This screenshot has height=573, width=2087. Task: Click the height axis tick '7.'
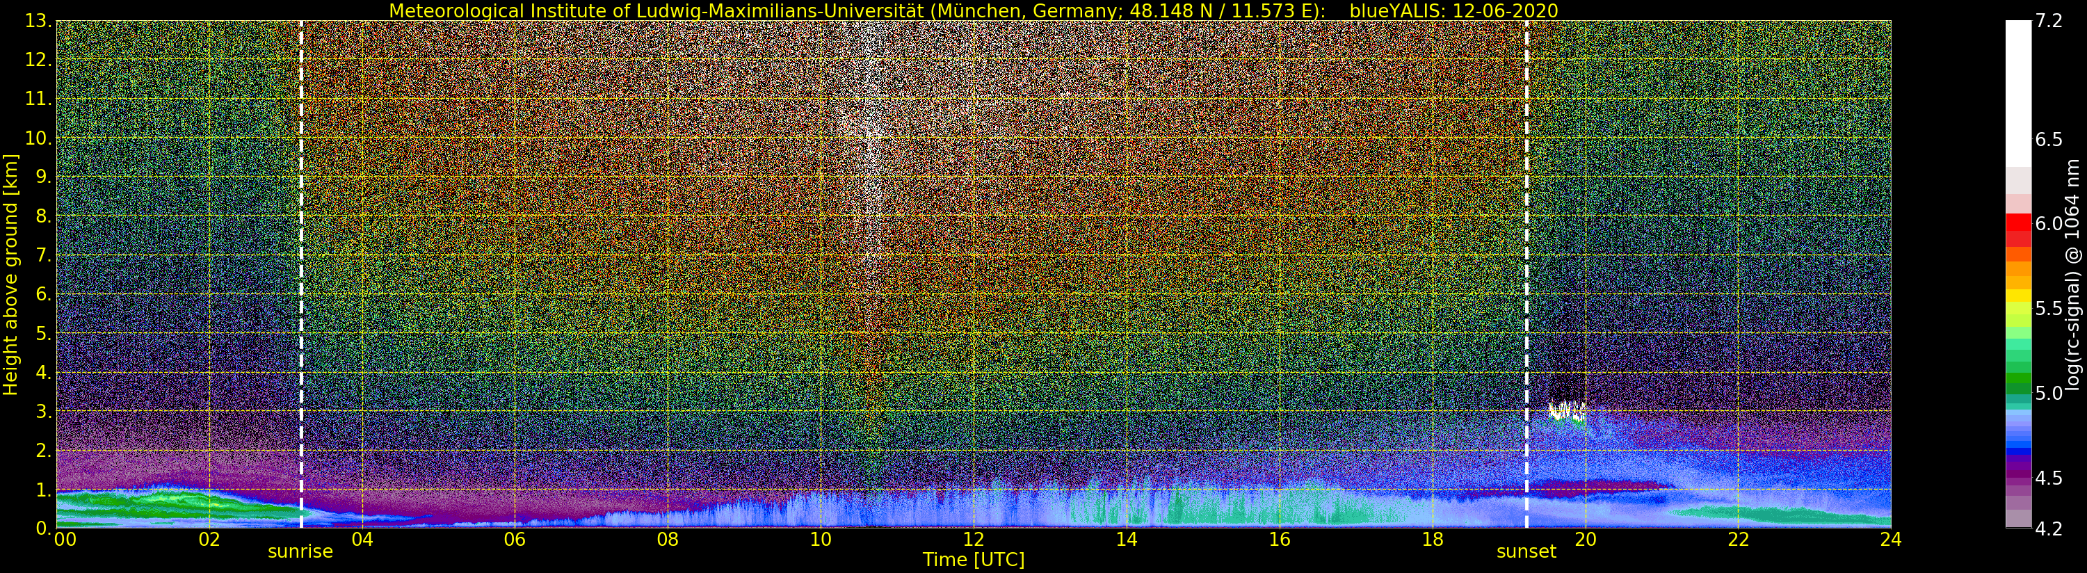(x=44, y=255)
